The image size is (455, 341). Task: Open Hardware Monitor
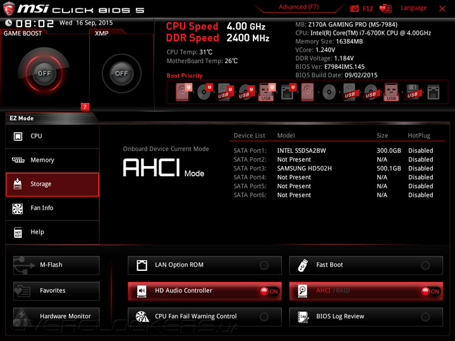(x=56, y=316)
